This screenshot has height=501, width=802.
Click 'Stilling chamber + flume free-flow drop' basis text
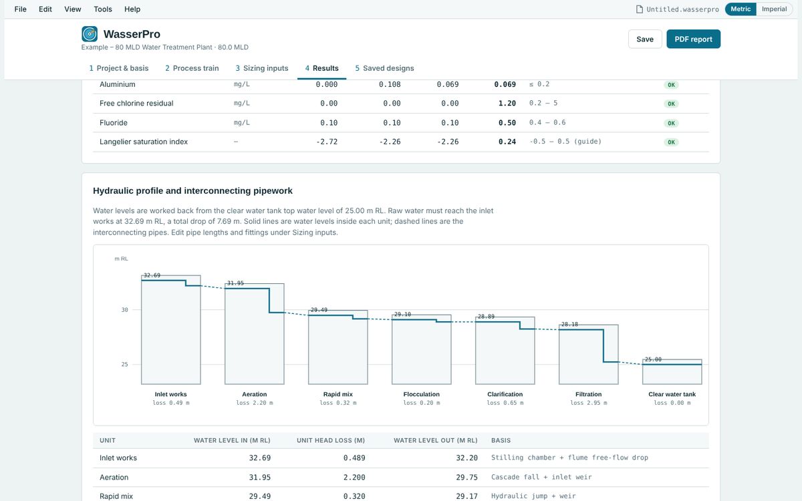569,458
